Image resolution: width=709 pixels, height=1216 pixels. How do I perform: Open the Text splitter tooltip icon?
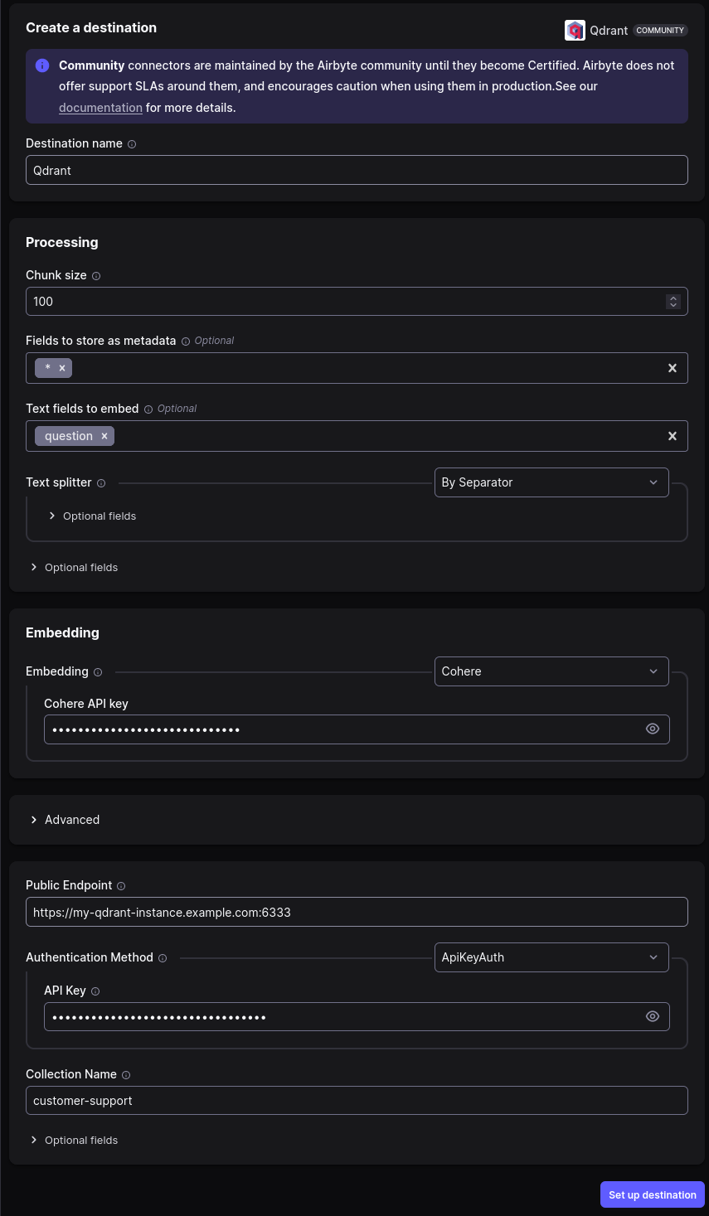tap(100, 482)
